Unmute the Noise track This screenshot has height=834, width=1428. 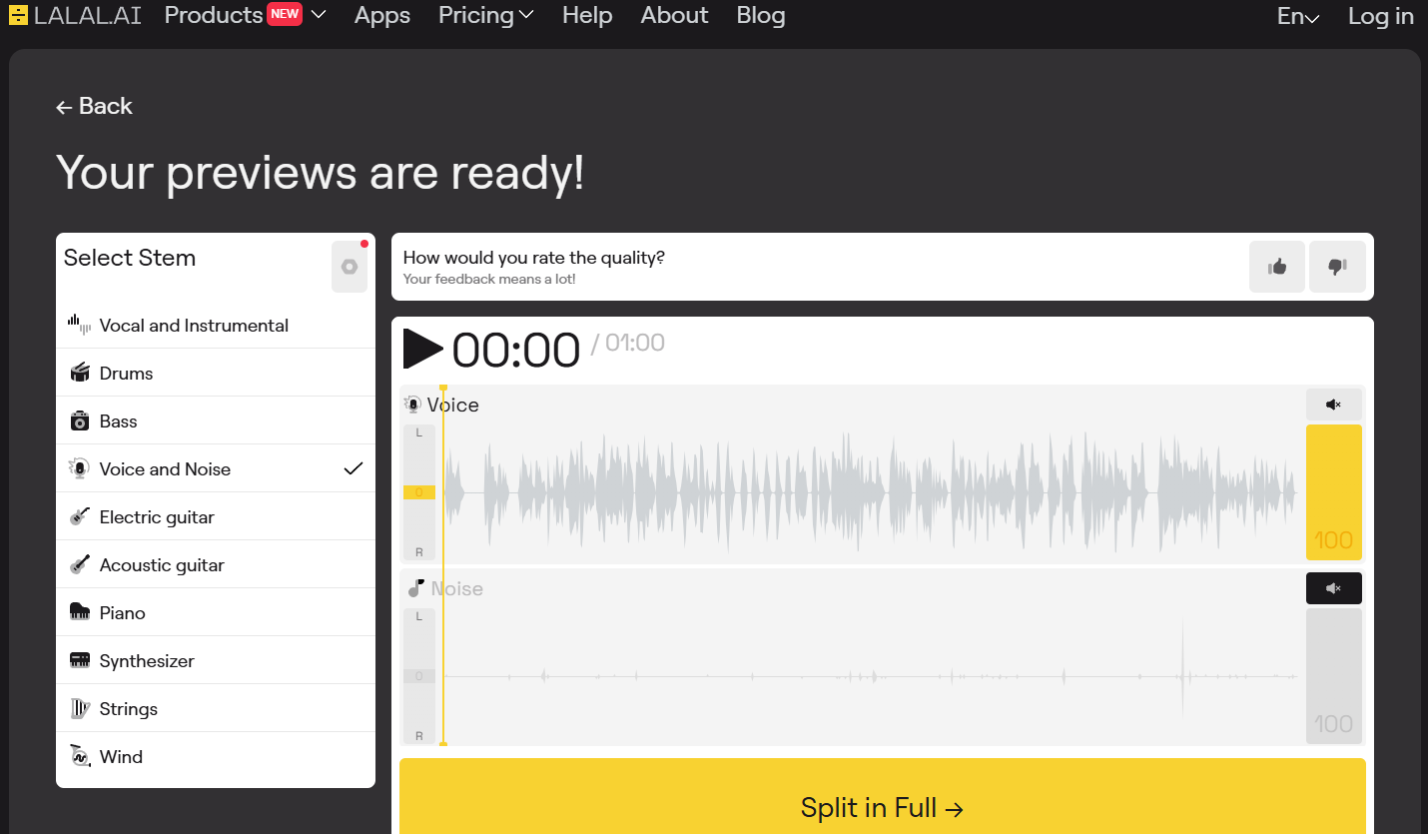pos(1334,588)
